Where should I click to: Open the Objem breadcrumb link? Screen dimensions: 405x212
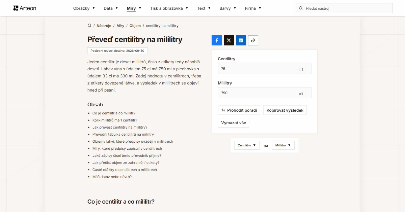point(135,26)
